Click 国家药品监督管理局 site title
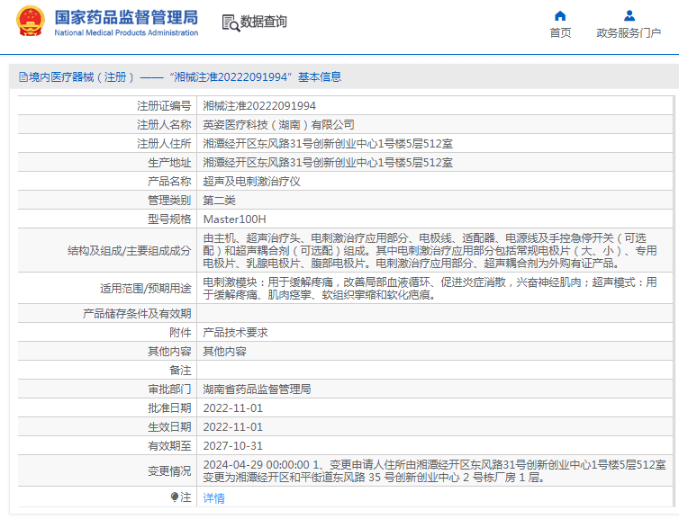This screenshot has height=519, width=679. click(126, 18)
